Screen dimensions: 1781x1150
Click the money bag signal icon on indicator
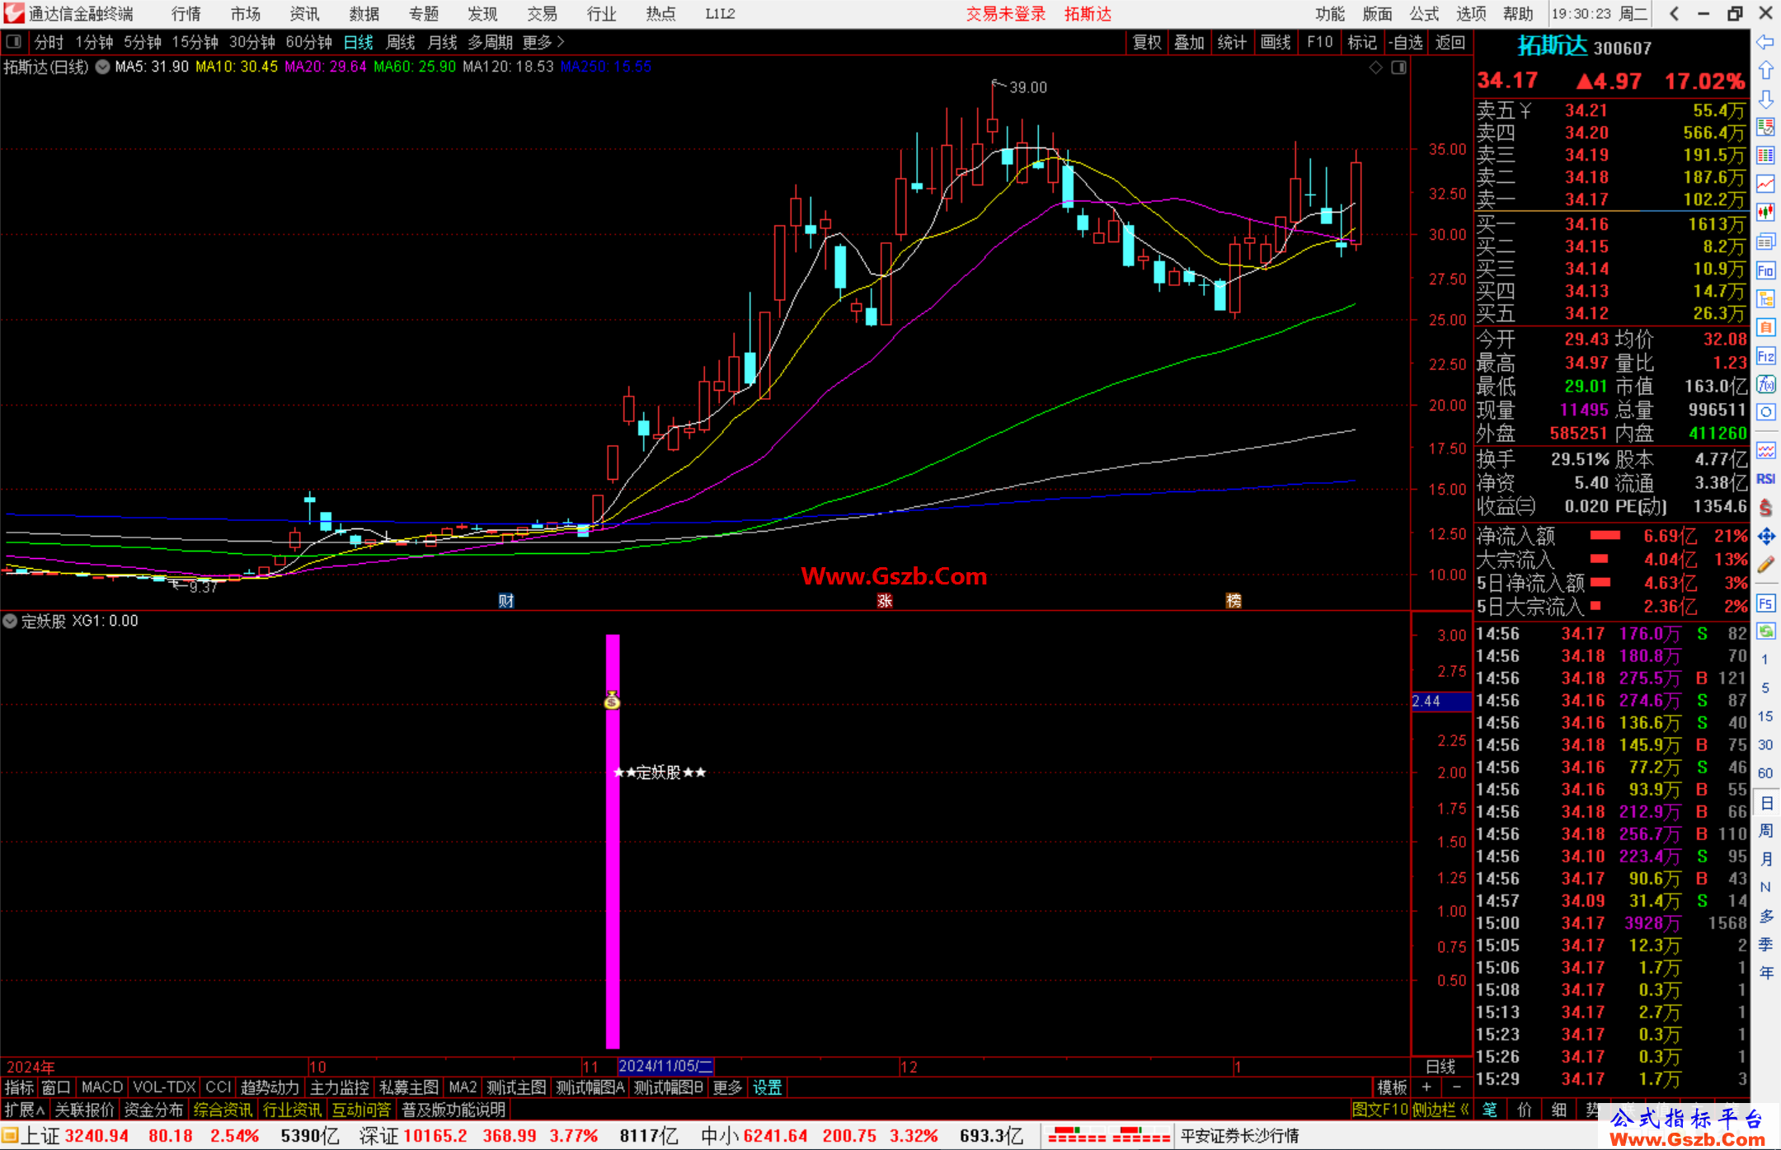612,700
